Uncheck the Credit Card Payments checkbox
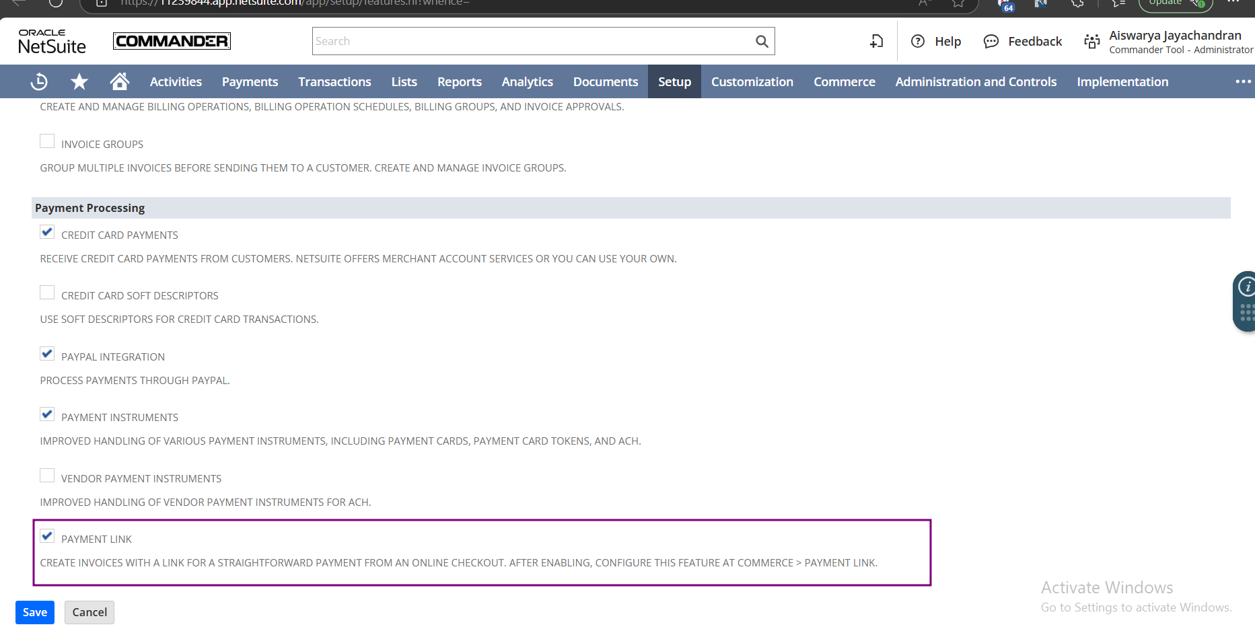 click(47, 232)
